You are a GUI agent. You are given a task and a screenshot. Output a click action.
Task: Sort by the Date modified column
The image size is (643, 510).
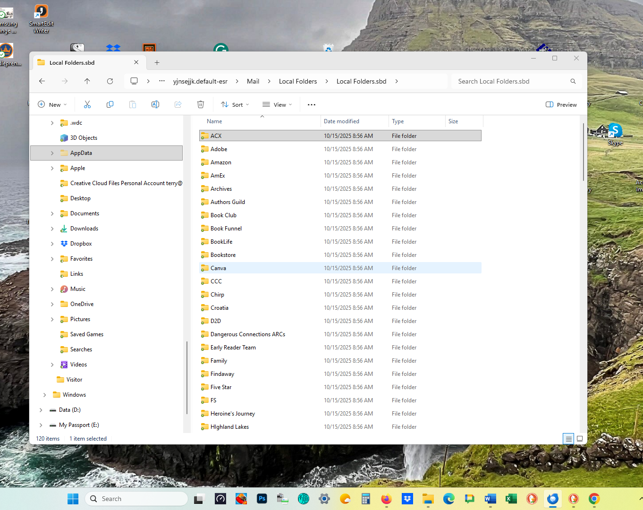(341, 121)
